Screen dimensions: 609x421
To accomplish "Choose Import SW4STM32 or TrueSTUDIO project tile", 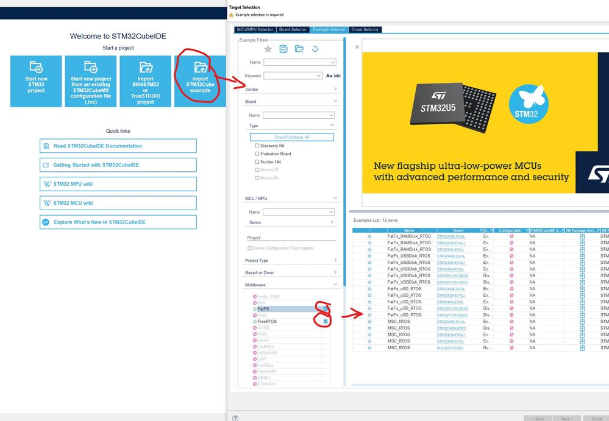I will click(x=145, y=81).
